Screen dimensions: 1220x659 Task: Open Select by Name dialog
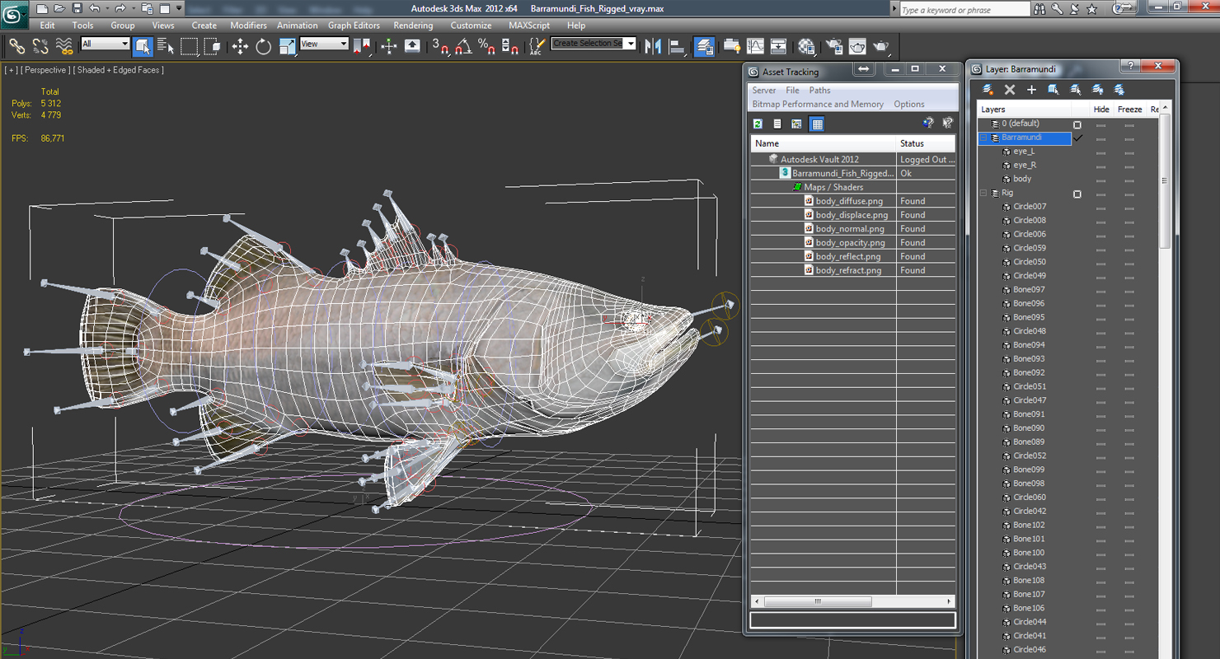pyautogui.click(x=166, y=46)
